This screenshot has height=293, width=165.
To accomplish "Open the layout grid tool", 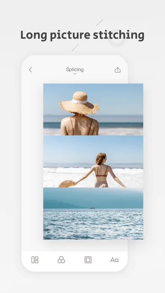I will [35, 260].
